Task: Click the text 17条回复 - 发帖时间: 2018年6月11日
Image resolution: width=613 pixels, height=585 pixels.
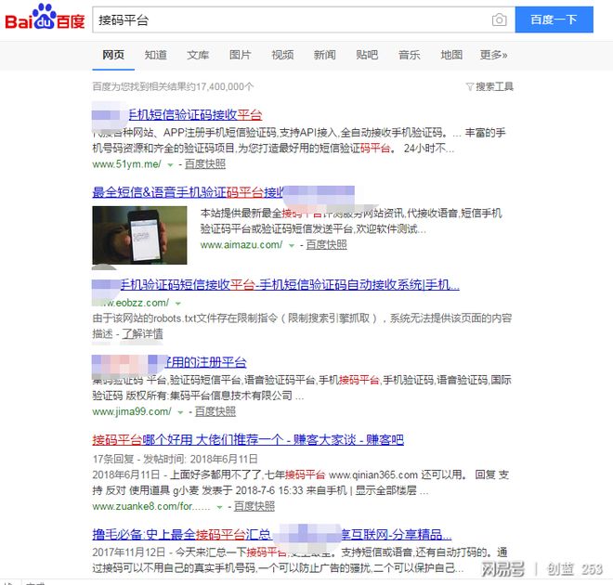Action: click(176, 459)
